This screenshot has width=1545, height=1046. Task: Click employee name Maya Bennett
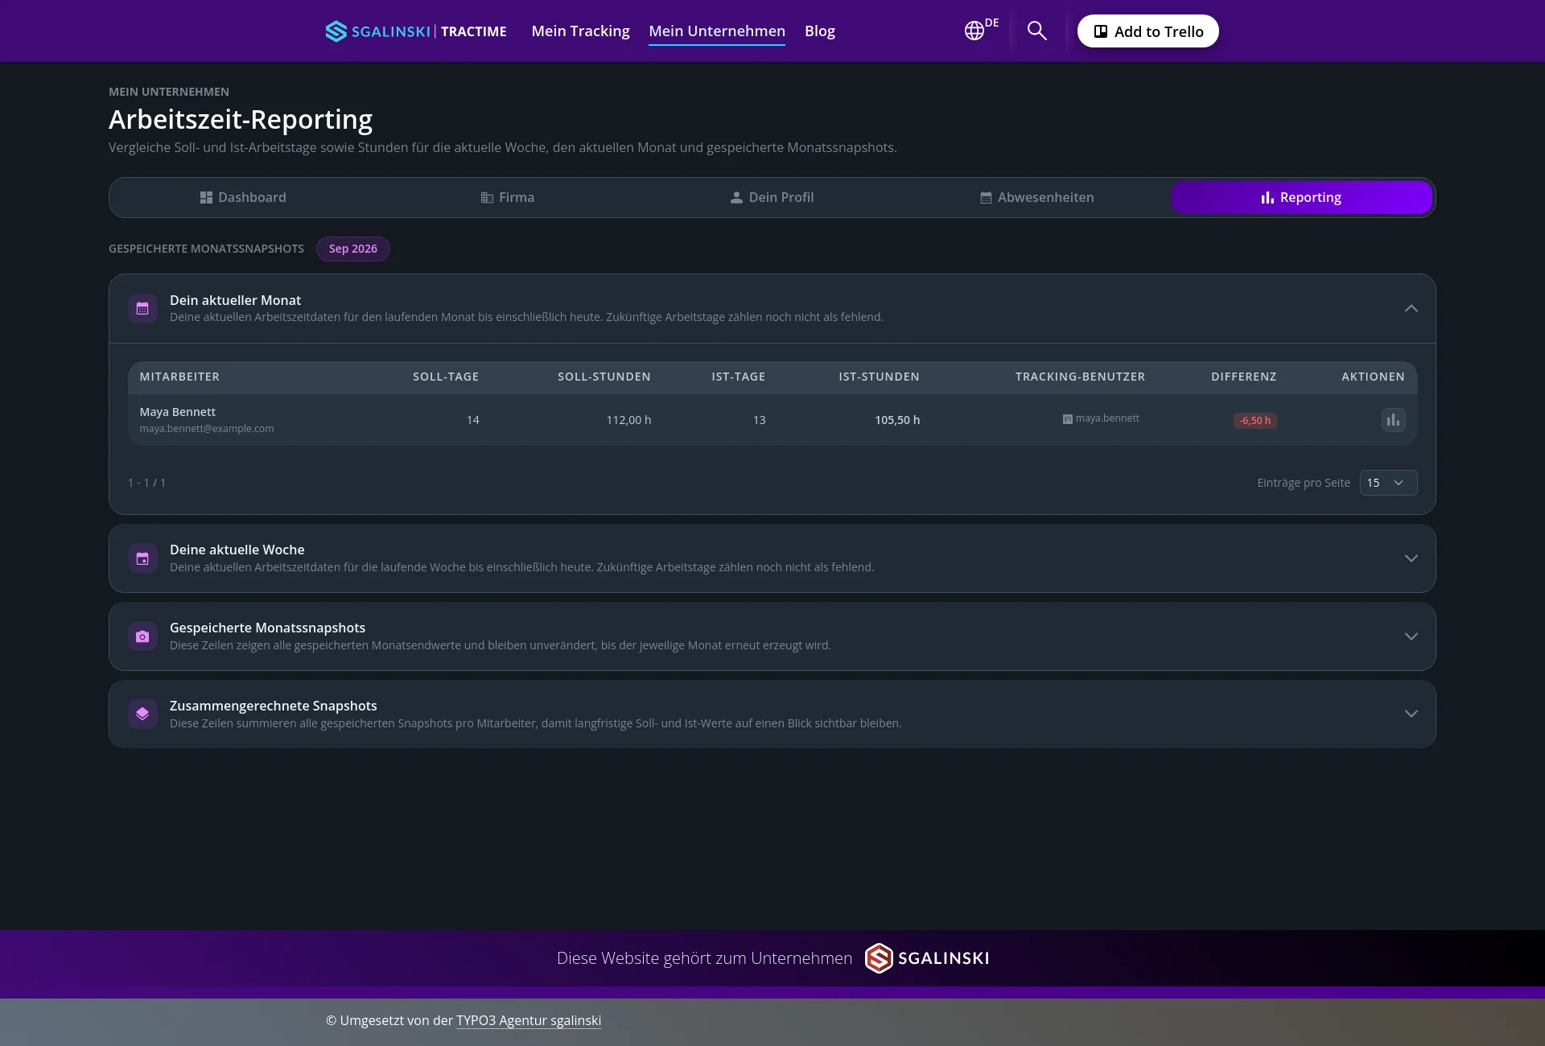point(178,412)
